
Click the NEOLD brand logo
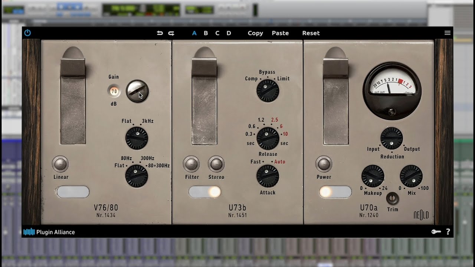(x=421, y=215)
